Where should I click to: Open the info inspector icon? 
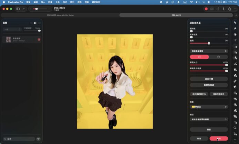click(x=224, y=9)
